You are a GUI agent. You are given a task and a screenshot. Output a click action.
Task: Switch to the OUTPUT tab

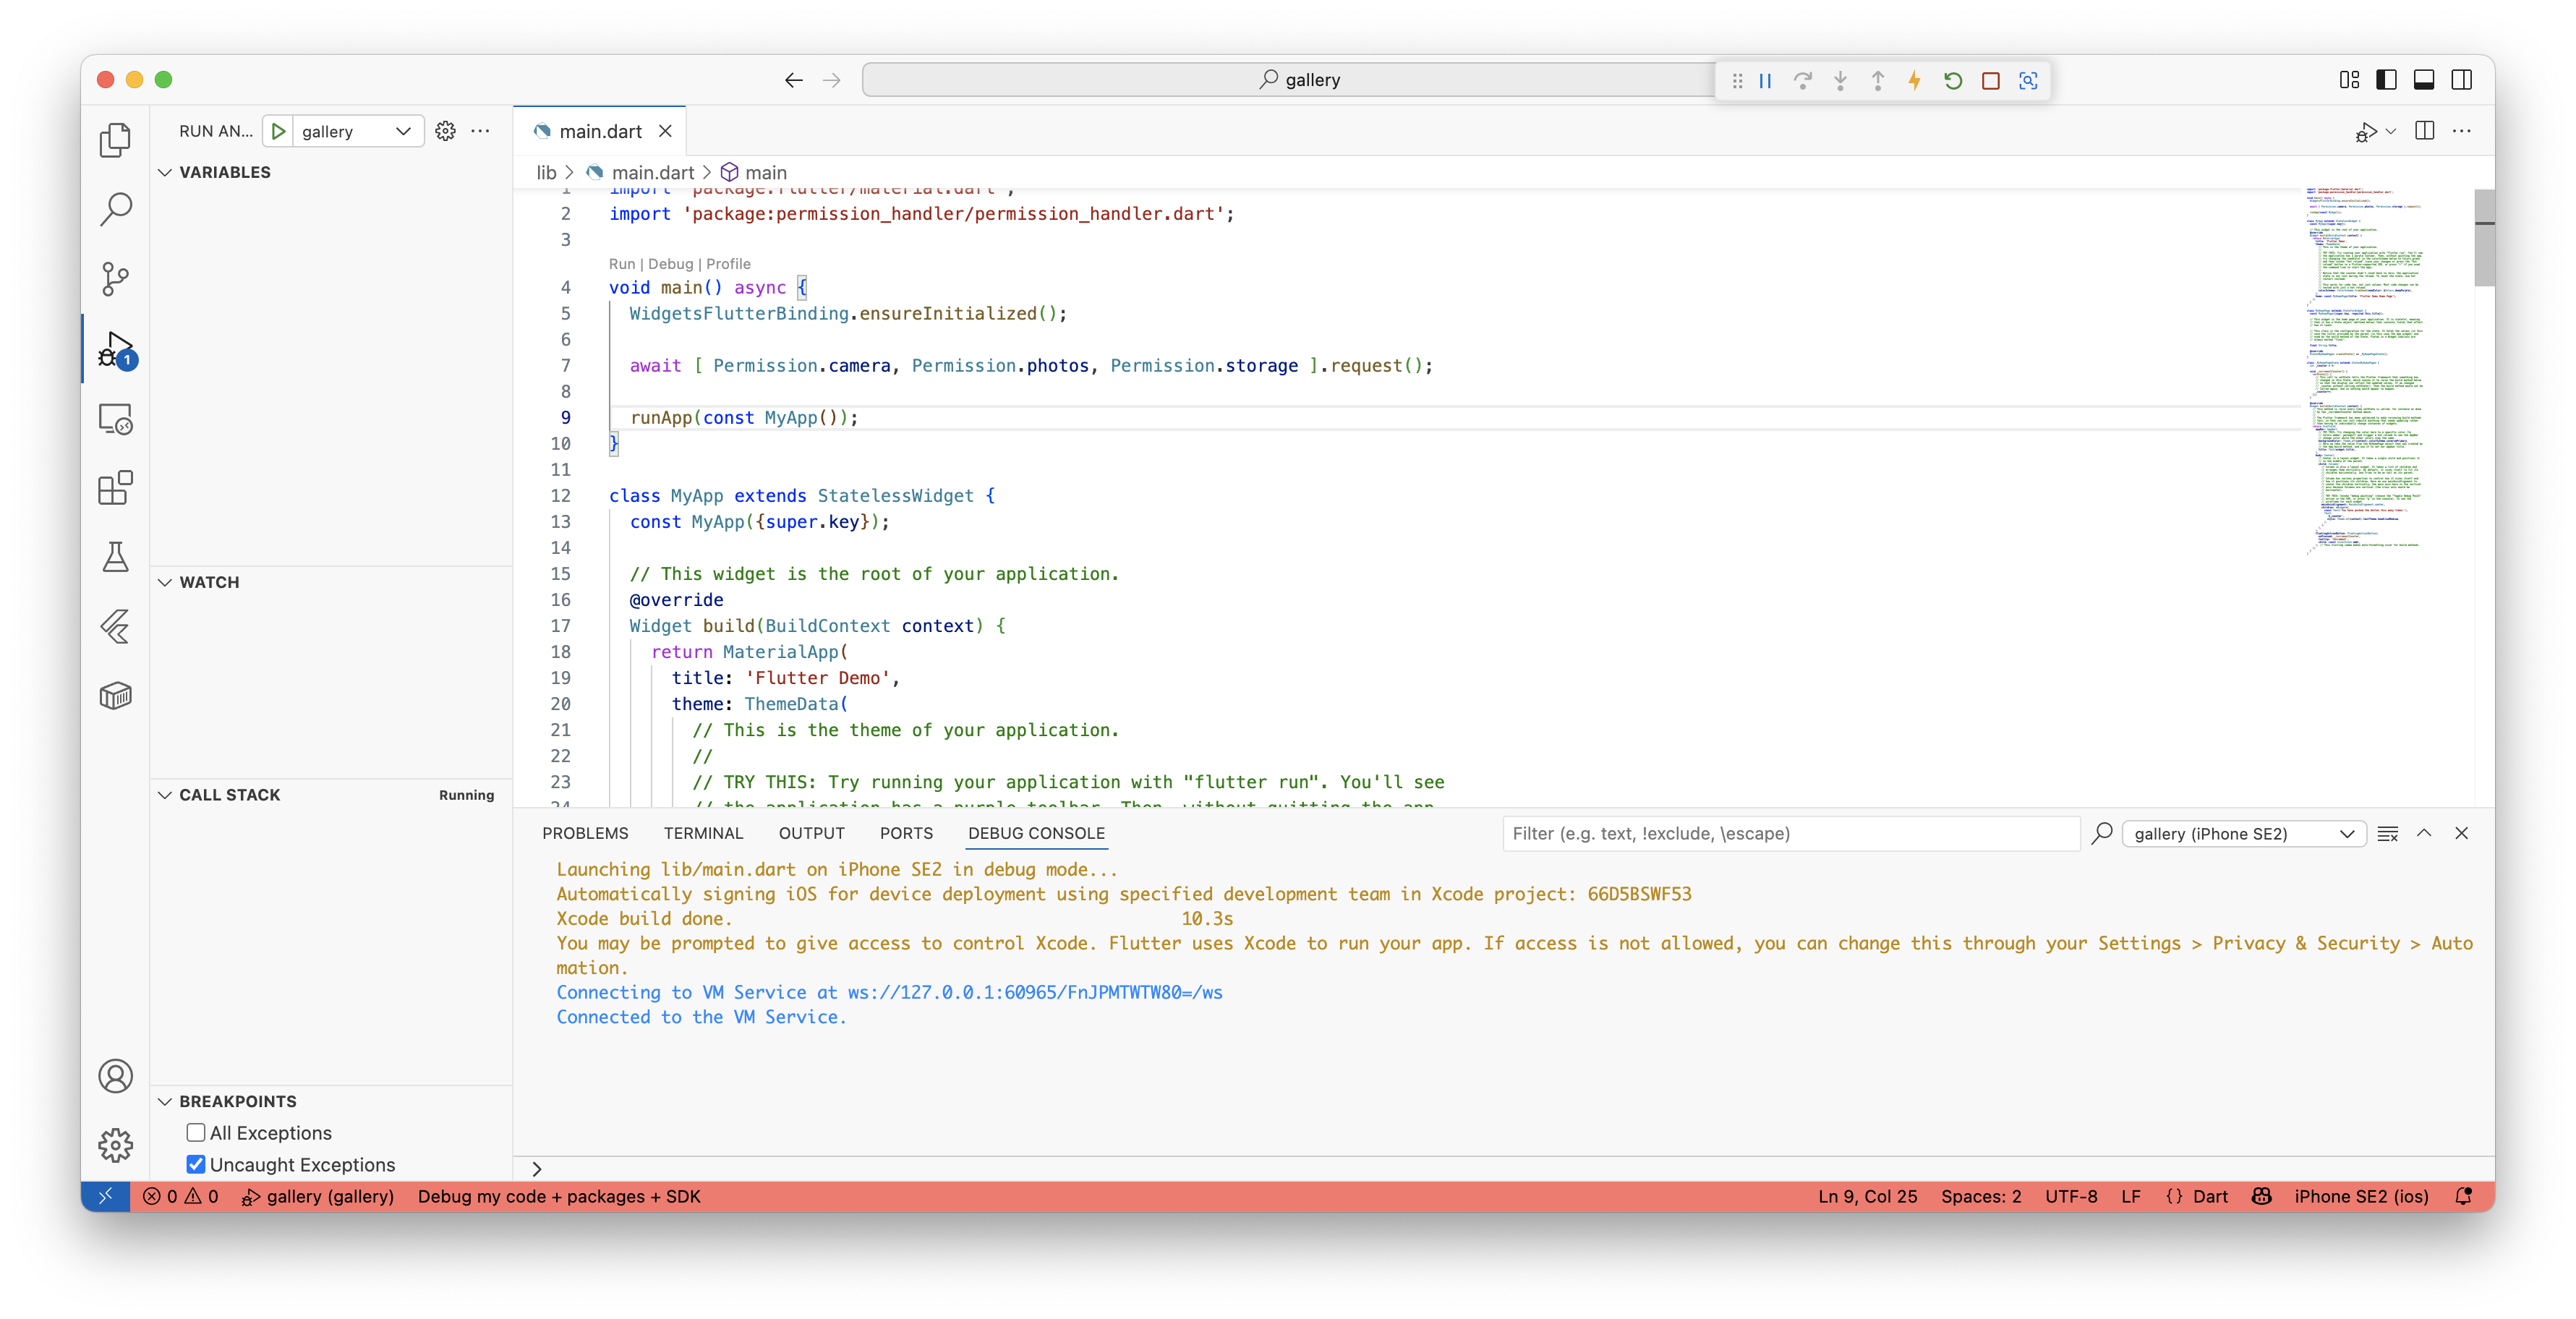[x=811, y=833]
